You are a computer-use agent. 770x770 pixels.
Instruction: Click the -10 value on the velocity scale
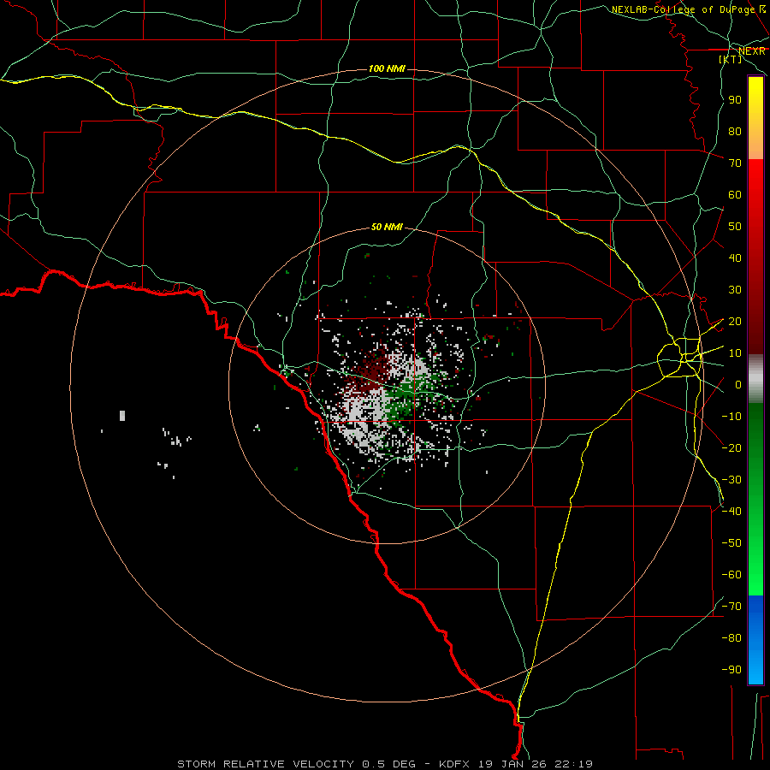coord(731,417)
